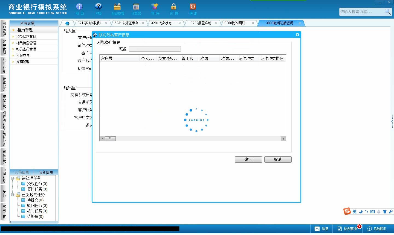
Task: Click the 客户号 column header
Action: [x=119, y=58]
